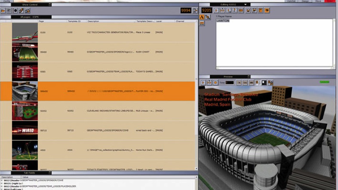Click the magnifier search icon beside the A tool
The height and width of the screenshot is (190, 338).
click(x=208, y=17)
